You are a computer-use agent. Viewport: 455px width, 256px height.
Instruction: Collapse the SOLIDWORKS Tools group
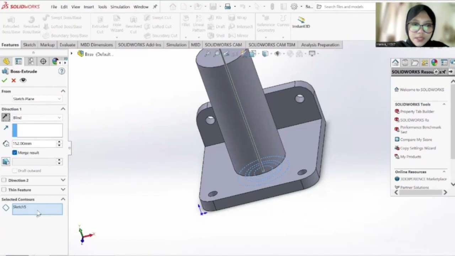tap(444, 104)
